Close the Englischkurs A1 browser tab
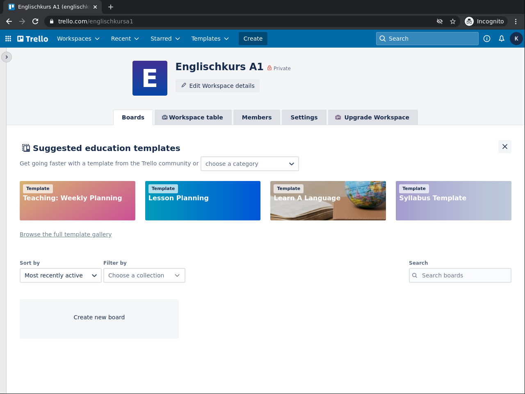Screen dimensions: 525x394 [x=95, y=7]
